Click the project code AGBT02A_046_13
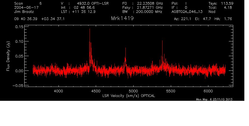Image resolution: width=249 pixels, height=126 pixels. (187, 12)
